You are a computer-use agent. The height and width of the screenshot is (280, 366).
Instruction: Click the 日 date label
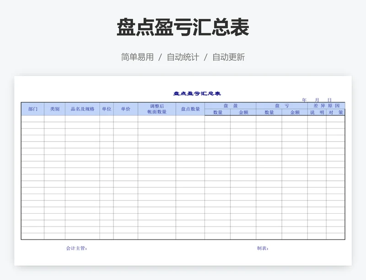[329, 100]
